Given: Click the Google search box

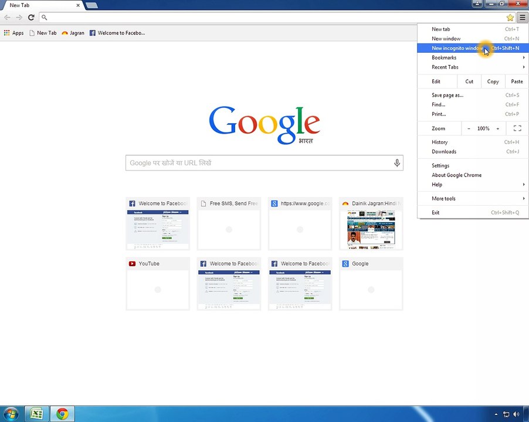Looking at the screenshot, I should point(264,163).
